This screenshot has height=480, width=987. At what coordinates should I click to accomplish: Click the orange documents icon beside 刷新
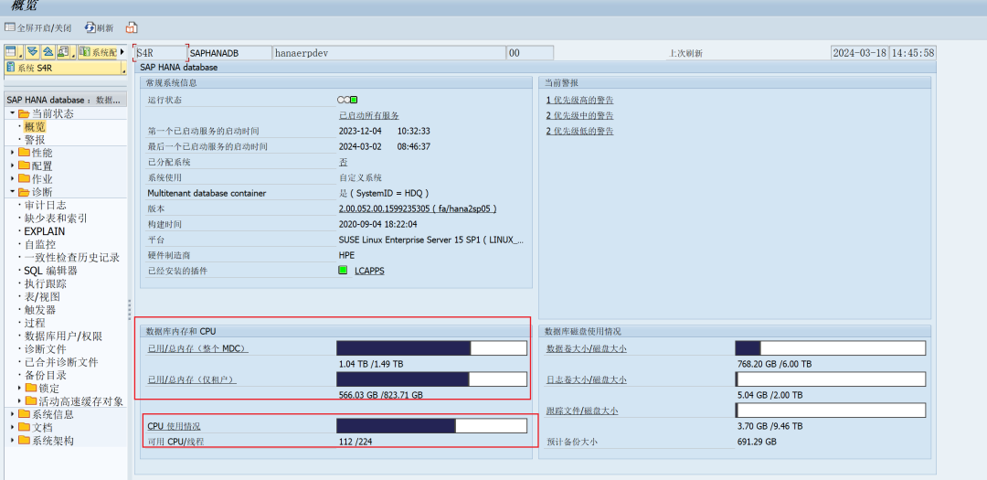(x=132, y=27)
